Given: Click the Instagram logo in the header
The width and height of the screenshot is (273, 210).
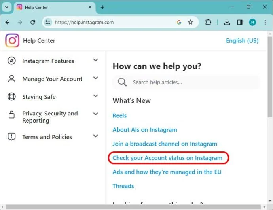Looking at the screenshot, I should click(12, 41).
